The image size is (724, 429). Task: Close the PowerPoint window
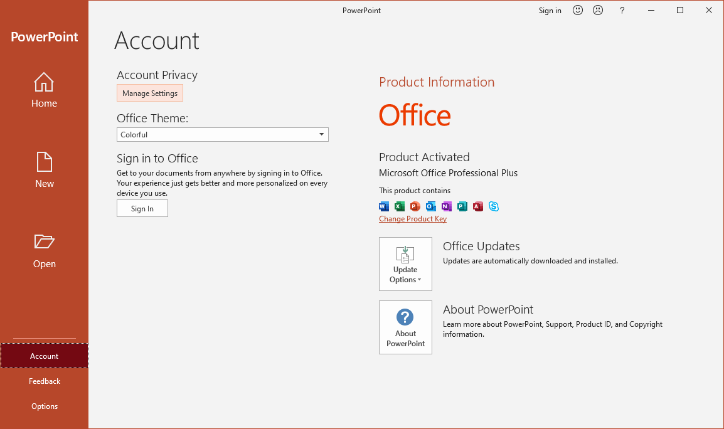click(x=709, y=10)
